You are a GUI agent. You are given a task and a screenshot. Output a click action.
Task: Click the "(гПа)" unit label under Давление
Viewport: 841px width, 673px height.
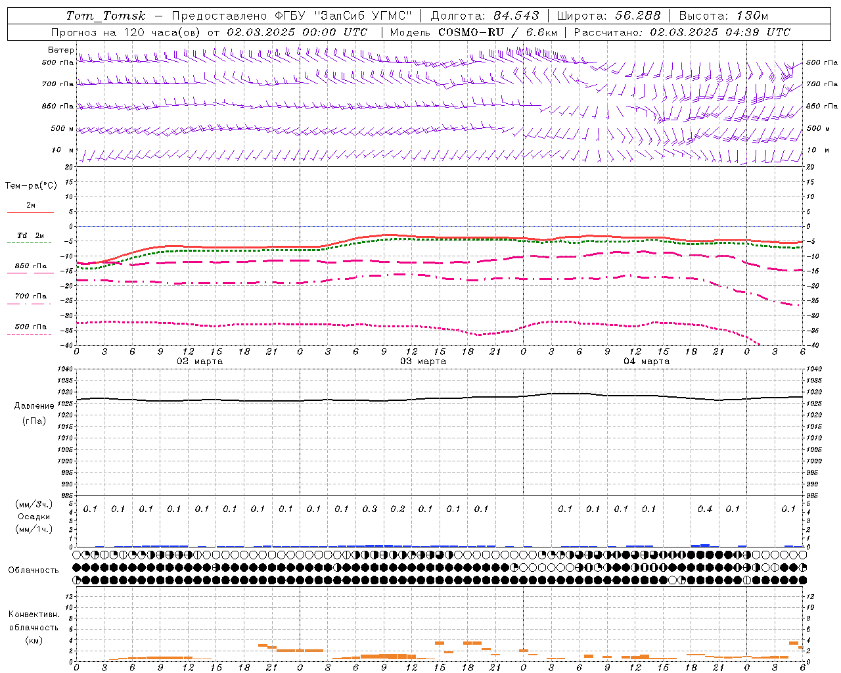point(34,421)
